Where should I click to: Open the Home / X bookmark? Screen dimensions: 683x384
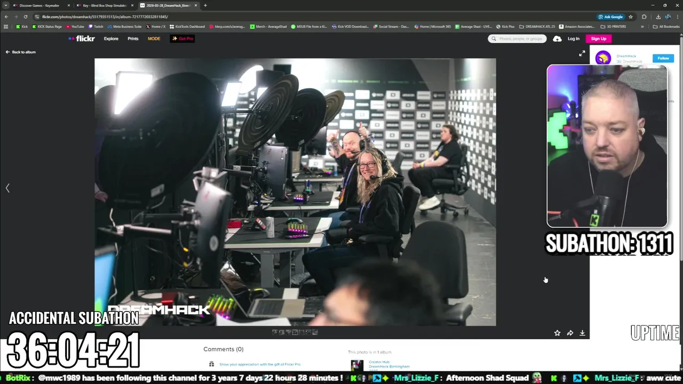pos(156,26)
